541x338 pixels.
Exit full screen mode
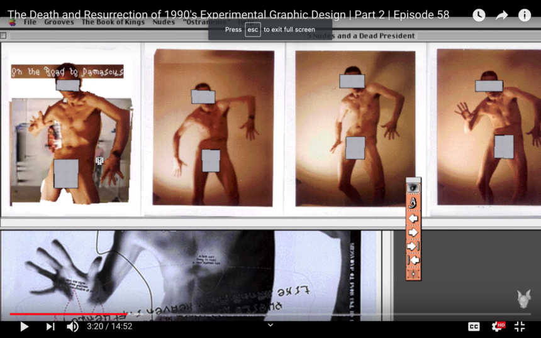520,327
